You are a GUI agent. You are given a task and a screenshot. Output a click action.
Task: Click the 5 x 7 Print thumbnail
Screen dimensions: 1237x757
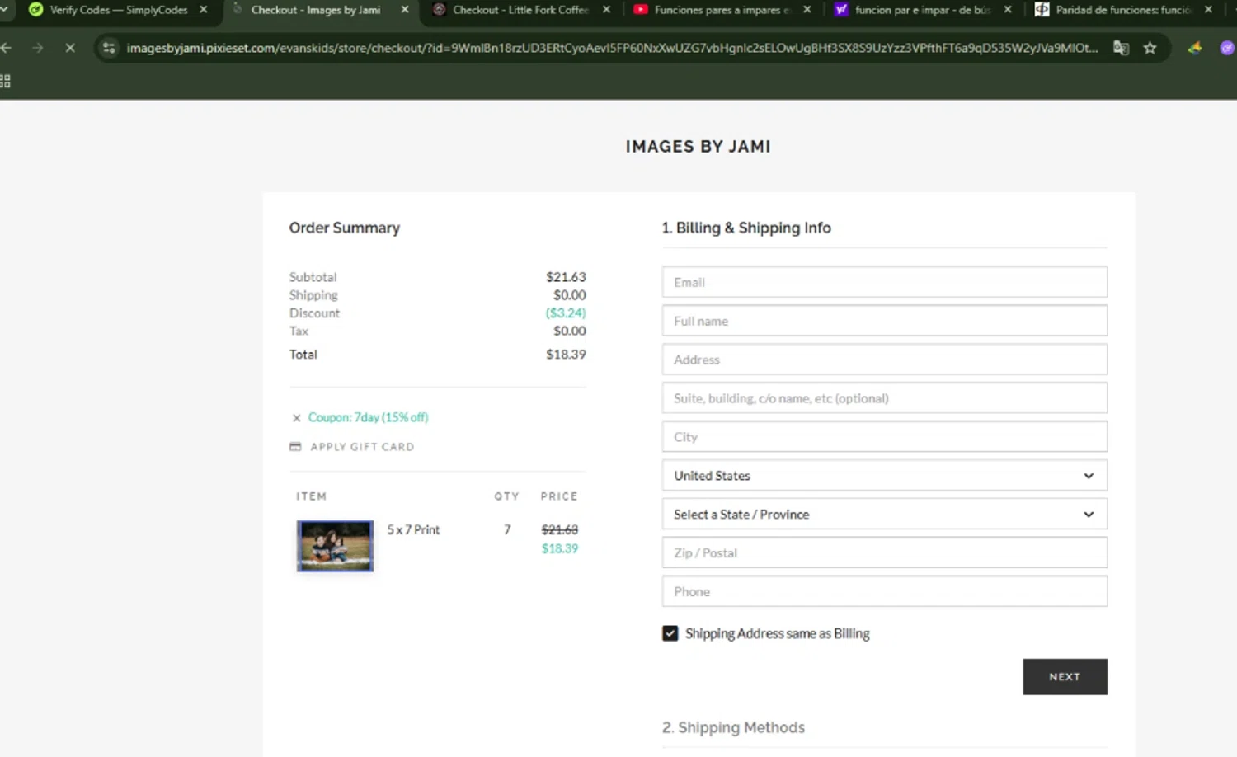pyautogui.click(x=335, y=546)
